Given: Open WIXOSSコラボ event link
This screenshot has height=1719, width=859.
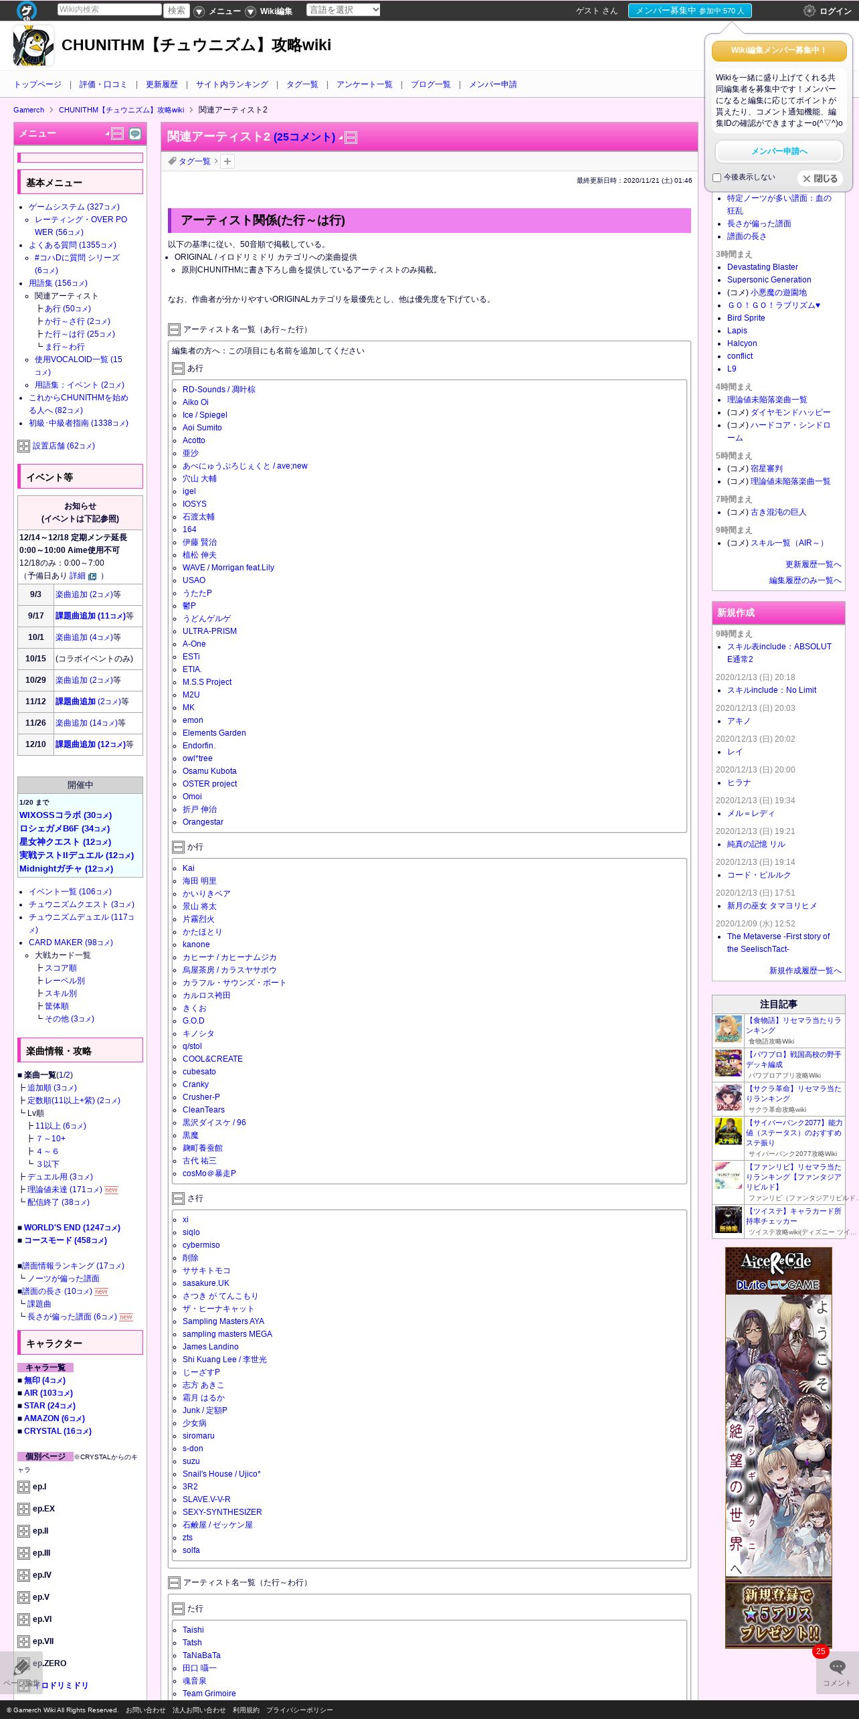Looking at the screenshot, I should click(66, 815).
